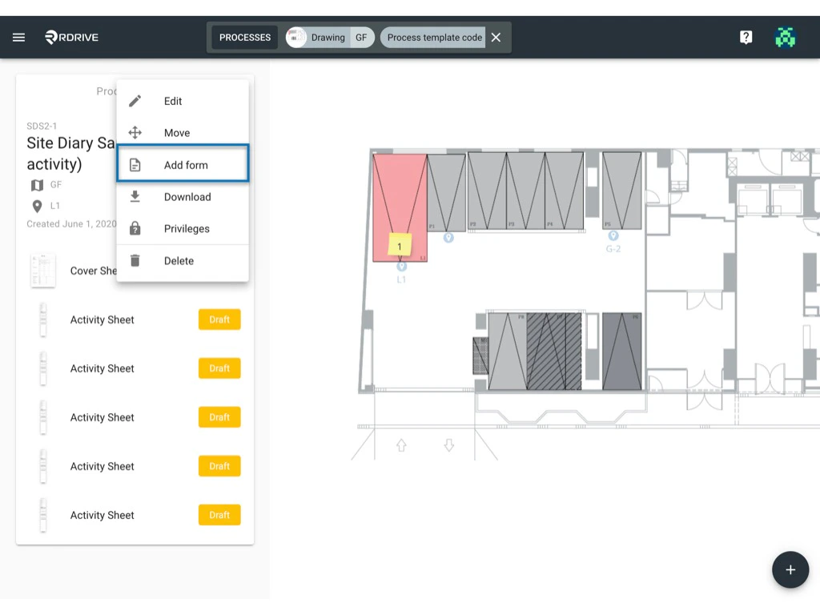Click the four-arrow Move icon
This screenshot has width=820, height=615.
click(x=135, y=133)
